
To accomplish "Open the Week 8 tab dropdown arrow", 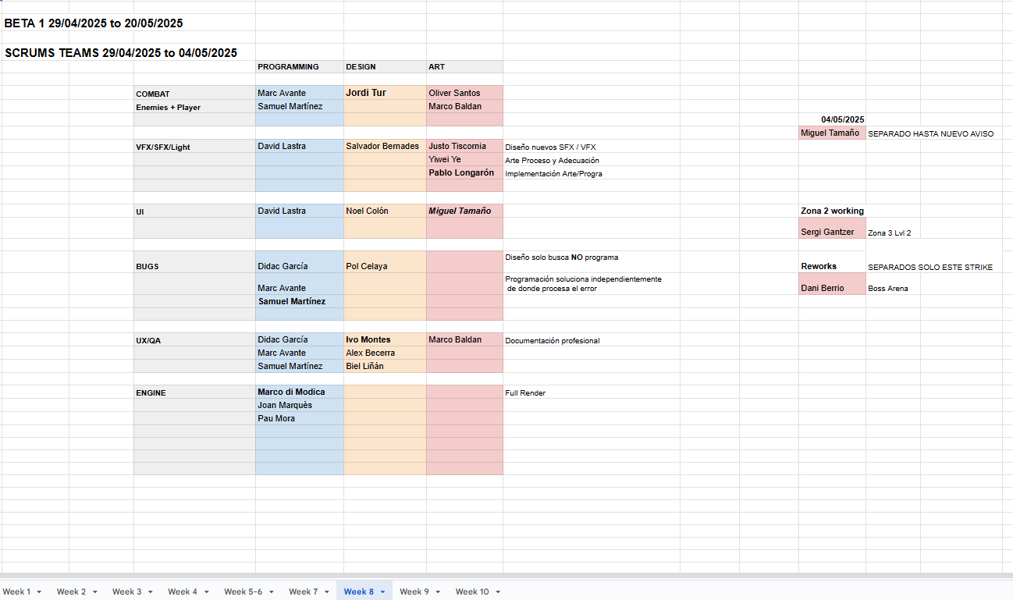I will click(382, 592).
